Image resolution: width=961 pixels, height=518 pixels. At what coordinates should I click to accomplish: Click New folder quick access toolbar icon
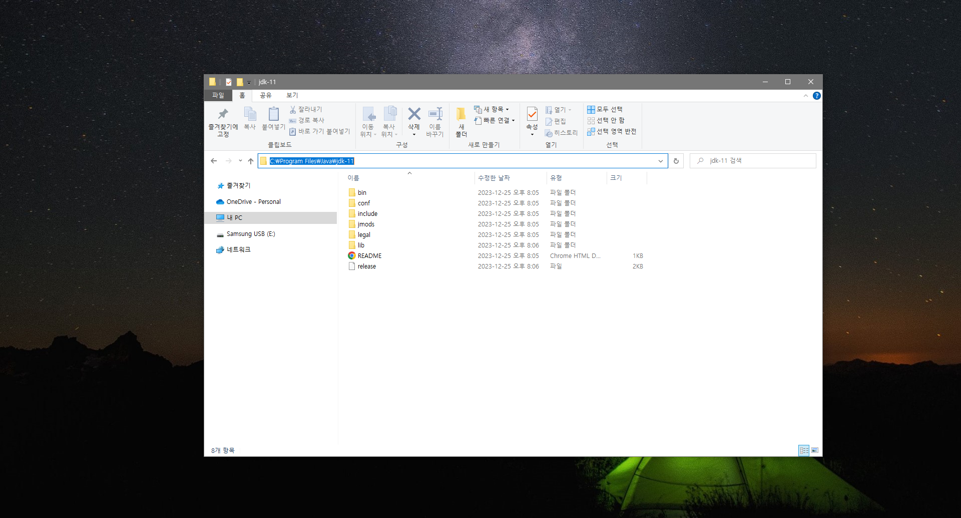click(x=240, y=82)
